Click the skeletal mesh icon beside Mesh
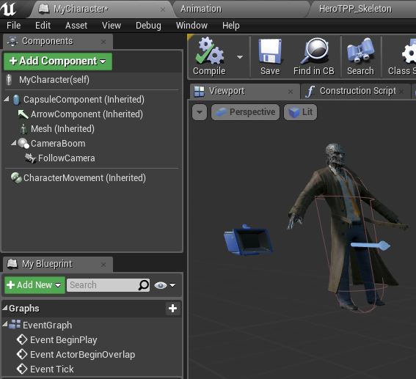 [23, 129]
